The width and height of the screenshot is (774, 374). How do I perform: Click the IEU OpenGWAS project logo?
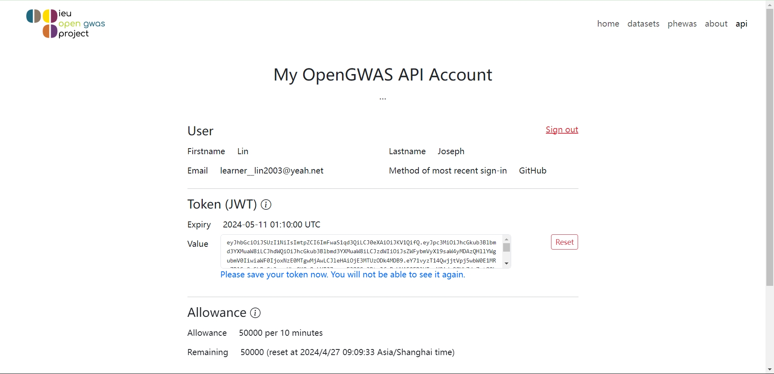pos(66,24)
